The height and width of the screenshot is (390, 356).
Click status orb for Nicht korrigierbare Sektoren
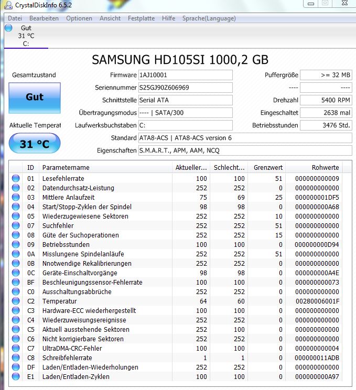(x=16, y=339)
